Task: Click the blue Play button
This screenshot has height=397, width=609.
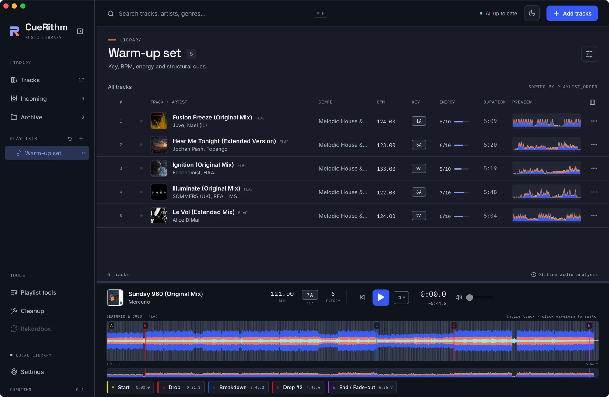Action: coord(381,297)
